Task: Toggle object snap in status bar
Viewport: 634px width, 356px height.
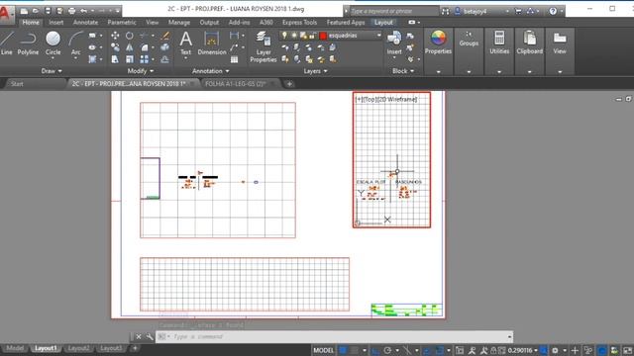Action: [439, 350]
